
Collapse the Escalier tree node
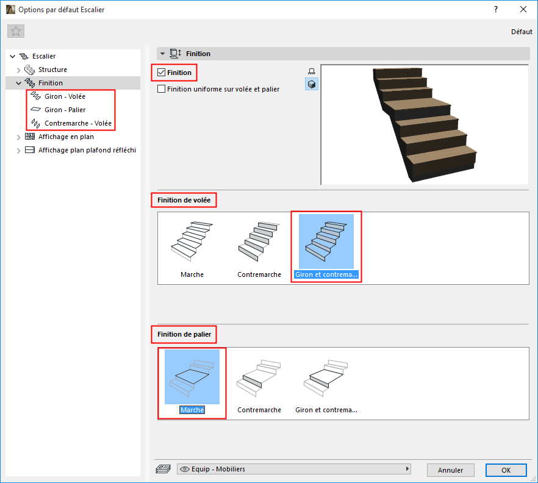point(13,56)
